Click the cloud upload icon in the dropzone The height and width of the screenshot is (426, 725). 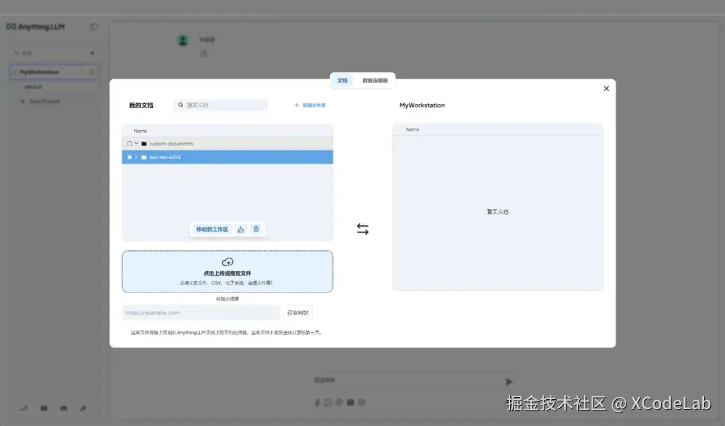[227, 262]
